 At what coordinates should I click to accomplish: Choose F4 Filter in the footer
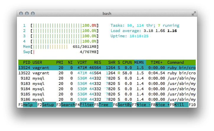click(85, 105)
